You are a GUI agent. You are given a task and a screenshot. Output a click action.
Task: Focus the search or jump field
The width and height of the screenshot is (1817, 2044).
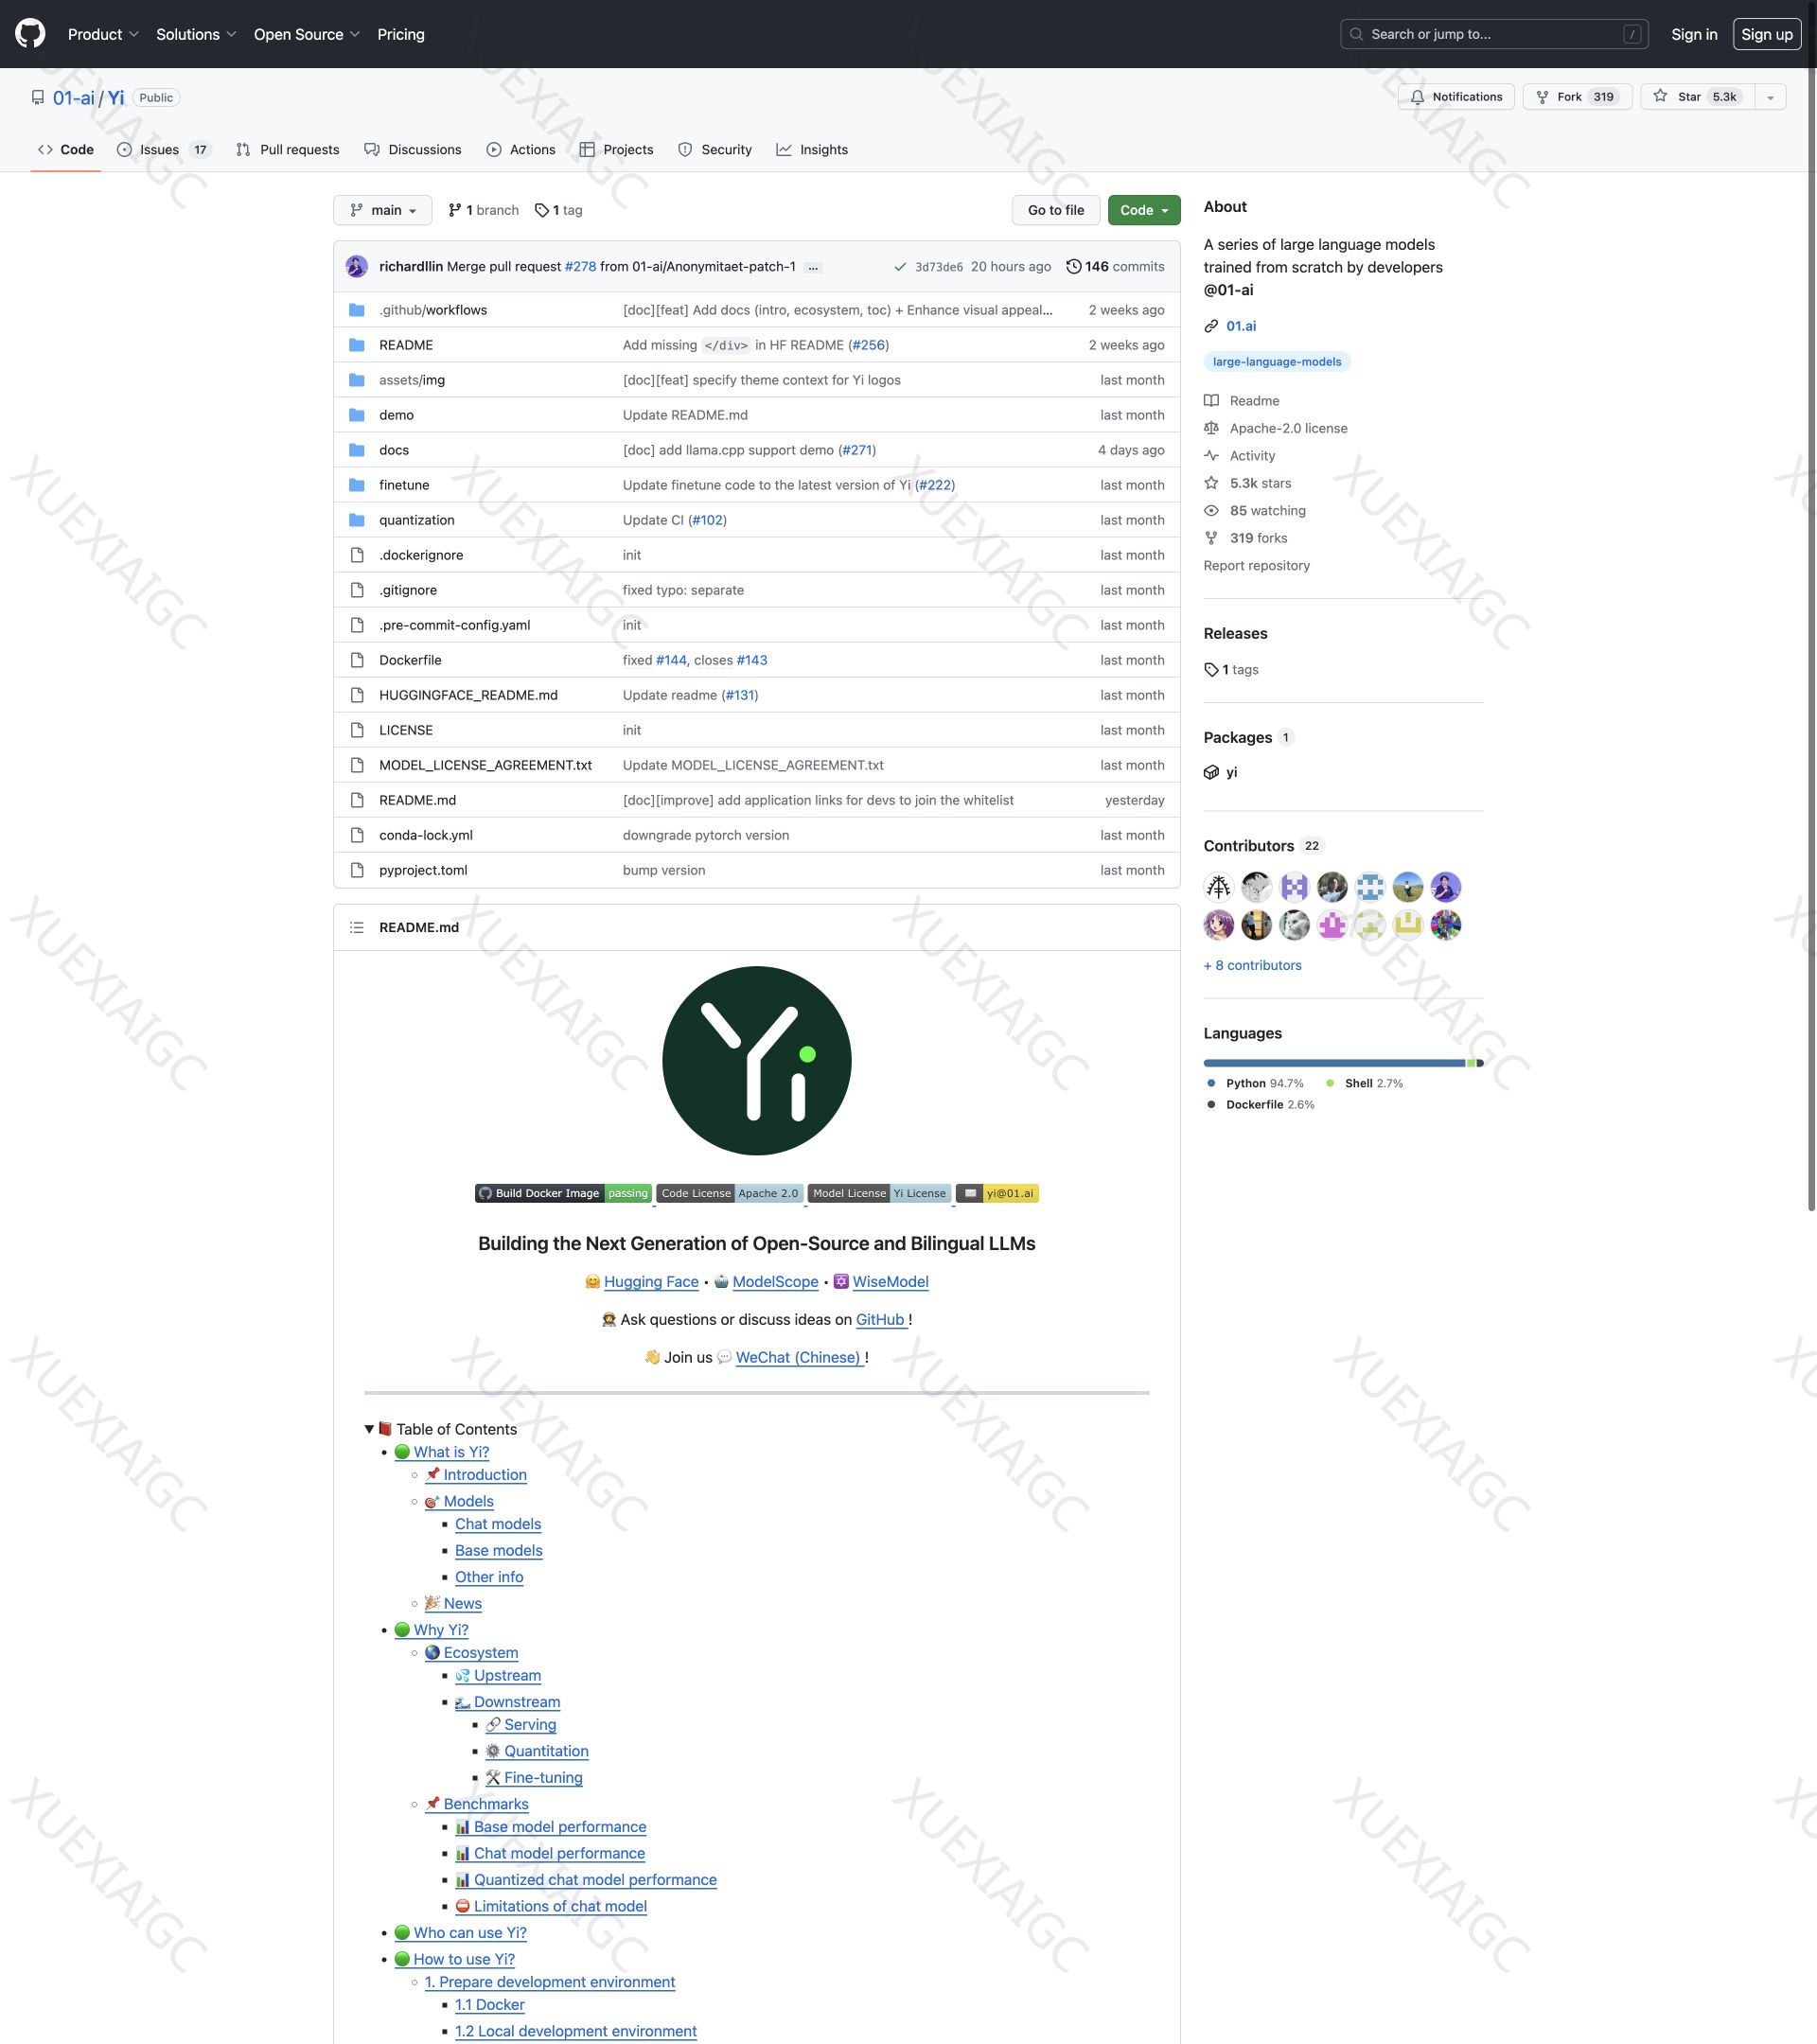coord(1494,34)
